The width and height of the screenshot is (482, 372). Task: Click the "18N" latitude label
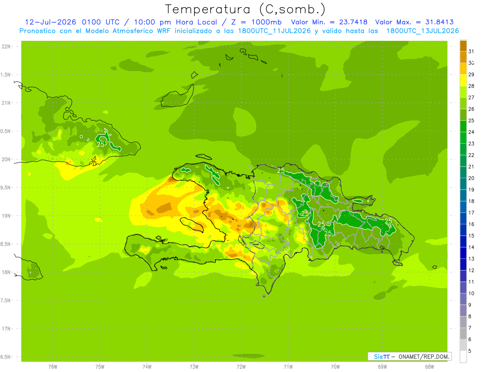pos(6,272)
